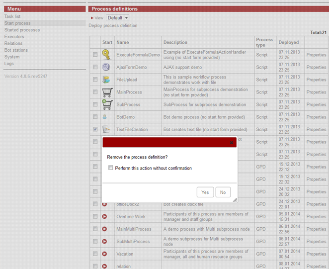Open Properties for ExecuteFormulaDemo
The width and height of the screenshot is (329, 269).
[x=316, y=55]
